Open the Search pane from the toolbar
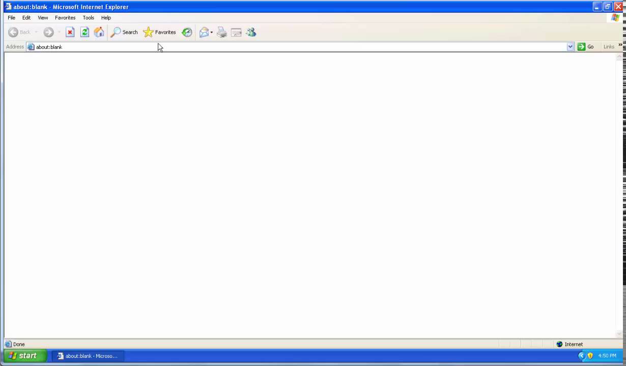 click(124, 32)
